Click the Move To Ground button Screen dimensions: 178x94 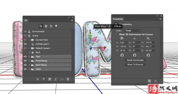(x=135, y=65)
